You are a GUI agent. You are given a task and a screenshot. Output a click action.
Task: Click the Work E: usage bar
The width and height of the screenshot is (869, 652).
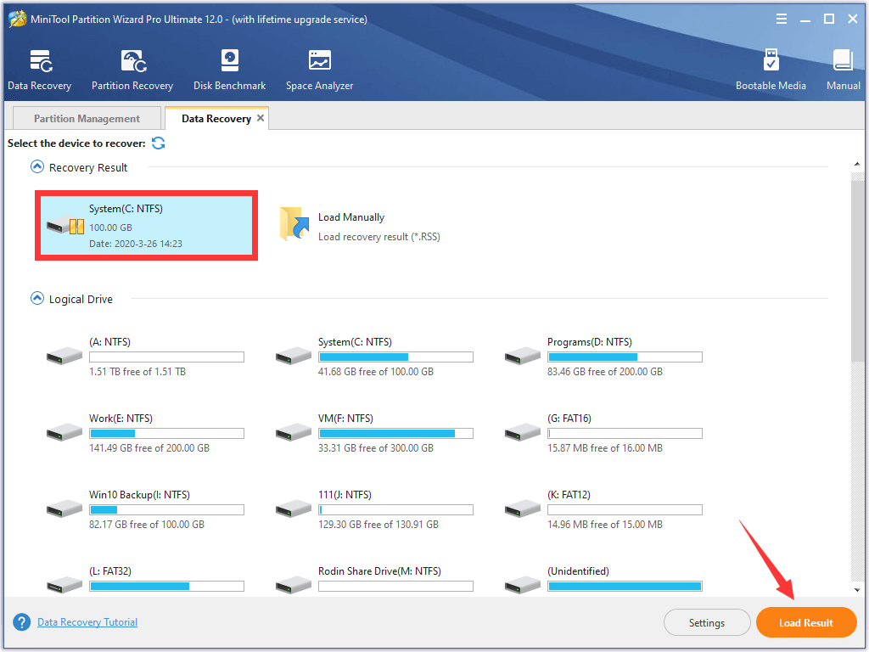pyautogui.click(x=166, y=434)
